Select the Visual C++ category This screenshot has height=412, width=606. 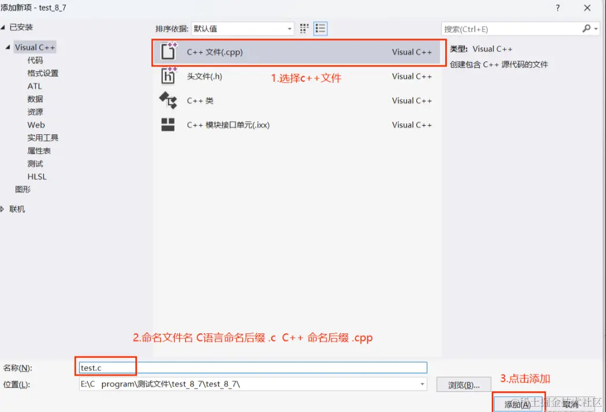(x=35, y=47)
